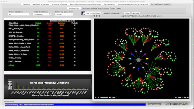This screenshot has width=194, height=109.
Task: Click the 1.35K node count indicator
Action: click(x=178, y=97)
